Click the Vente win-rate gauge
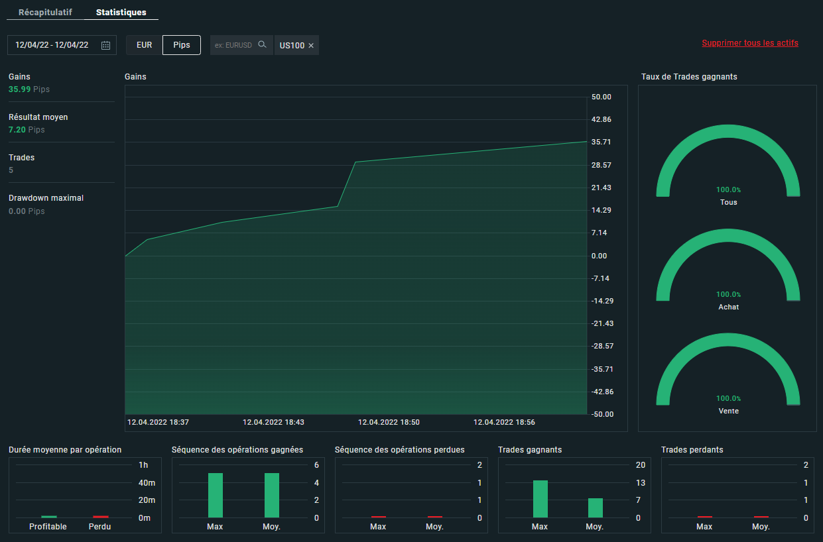823x542 pixels. click(x=728, y=371)
